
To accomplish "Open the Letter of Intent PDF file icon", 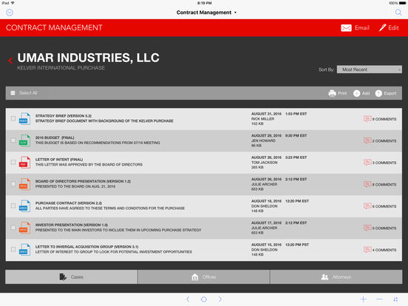I will pos(24,162).
